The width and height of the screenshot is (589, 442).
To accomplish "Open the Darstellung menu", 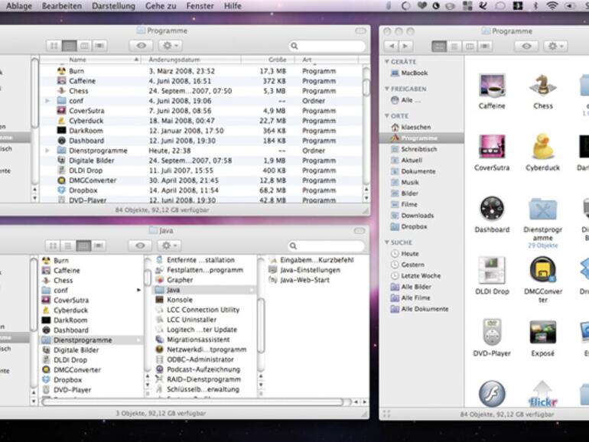I will click(x=113, y=5).
